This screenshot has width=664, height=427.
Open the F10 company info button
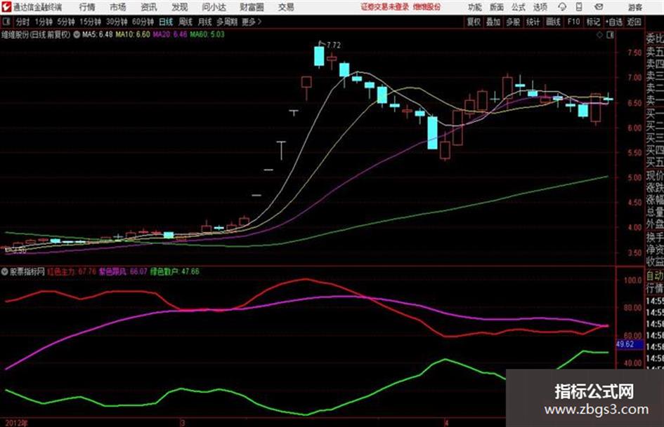click(x=573, y=22)
